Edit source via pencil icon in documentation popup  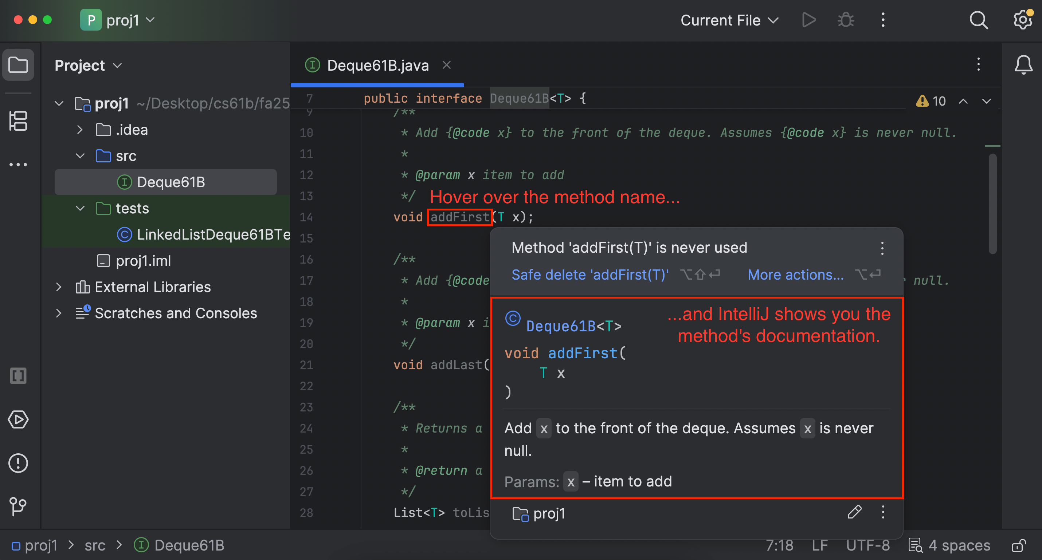coord(855,513)
